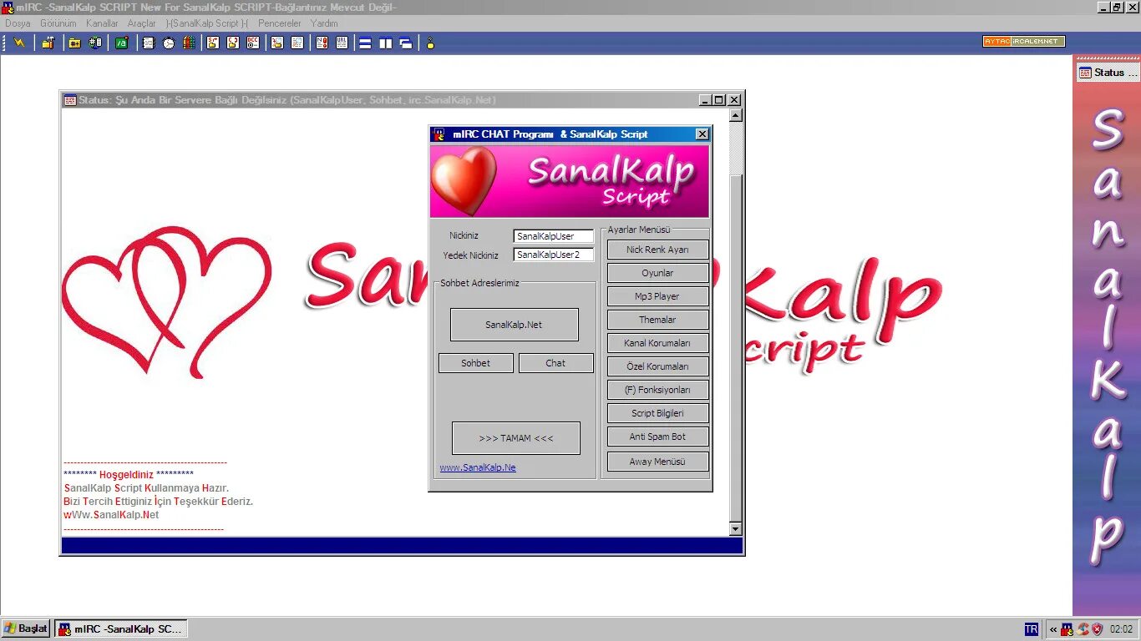Open the Address Book toolbar icon
This screenshot has width=1141, height=641.
149,43
